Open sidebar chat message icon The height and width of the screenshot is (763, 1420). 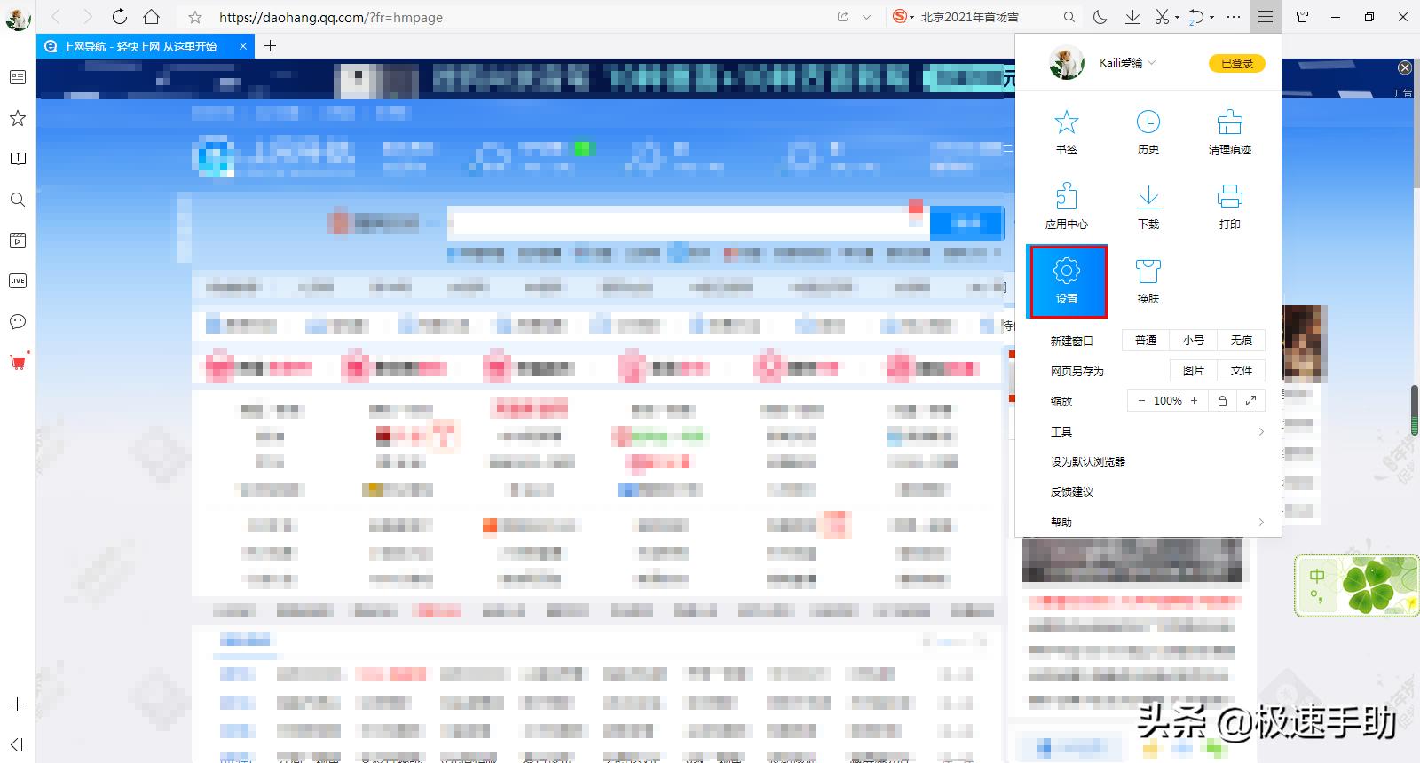click(17, 322)
